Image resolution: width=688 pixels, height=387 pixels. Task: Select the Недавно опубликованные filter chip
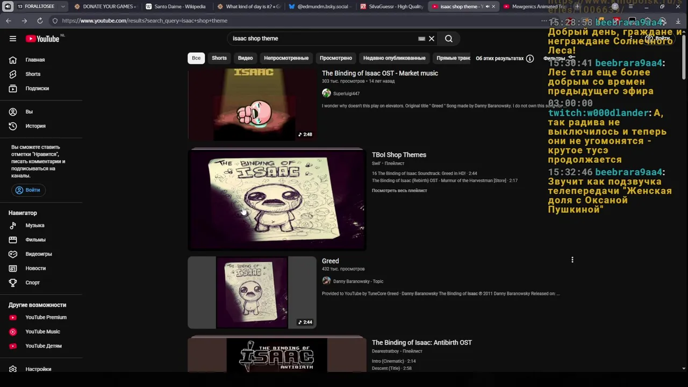(394, 58)
